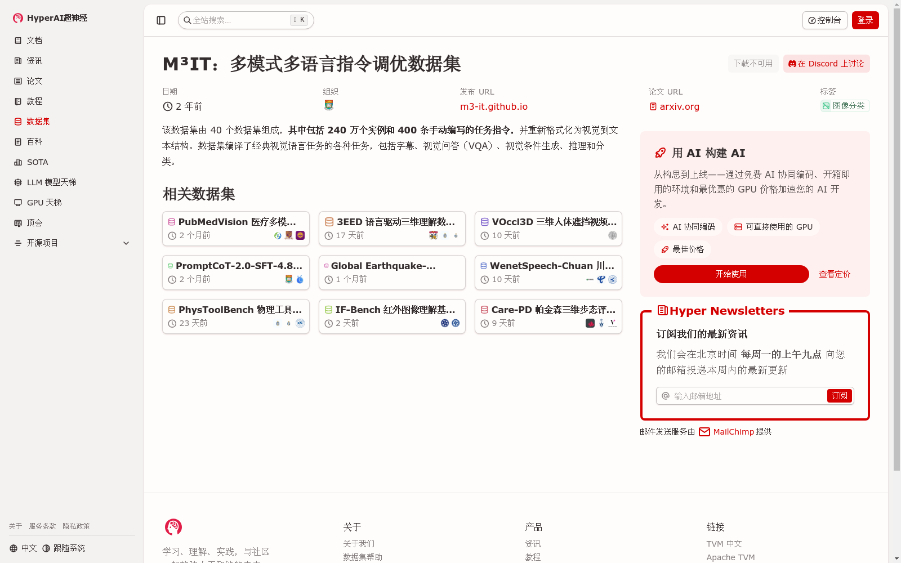901x563 pixels.
Task: Click the 最佳价格 chip
Action: pos(683,249)
